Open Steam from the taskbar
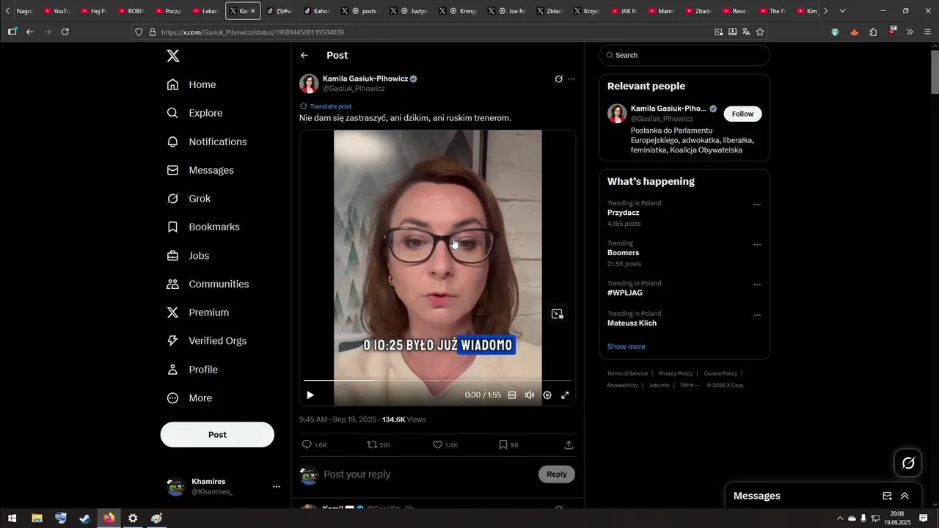The image size is (939, 528). point(85,518)
